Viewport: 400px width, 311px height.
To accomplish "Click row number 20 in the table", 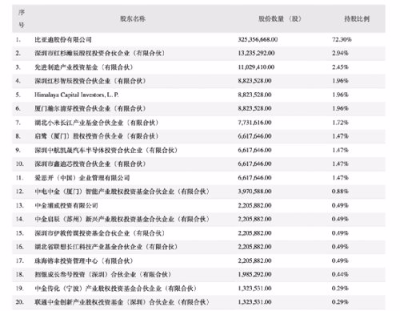I will click(x=19, y=302).
